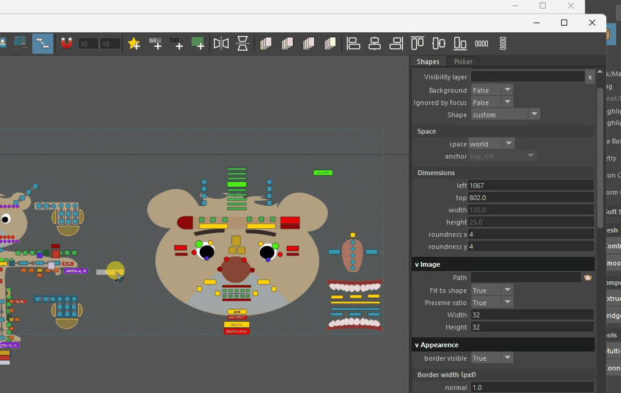Select the red JAW OFFSET picker button

coord(237,317)
